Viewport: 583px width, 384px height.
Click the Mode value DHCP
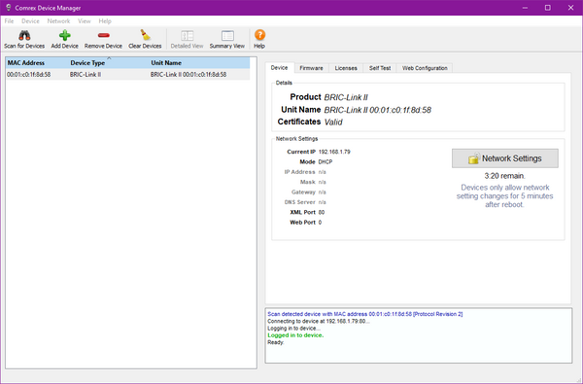coord(326,161)
